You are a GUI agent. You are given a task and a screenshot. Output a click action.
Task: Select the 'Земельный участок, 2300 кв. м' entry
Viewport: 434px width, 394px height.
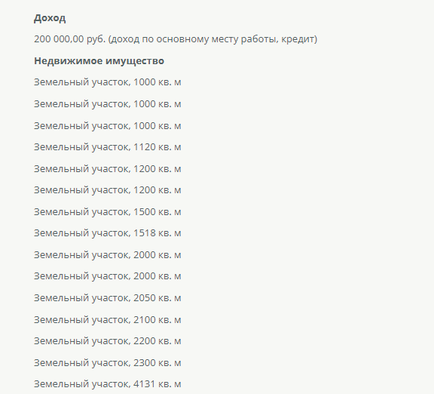click(108, 363)
